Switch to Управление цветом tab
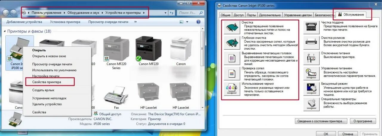The image size is (382, 136). coord(298,15)
